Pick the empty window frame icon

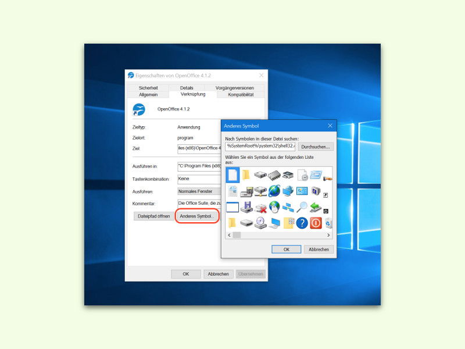pos(233,207)
